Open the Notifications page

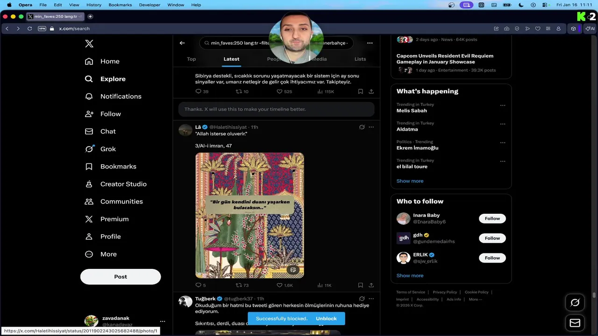click(113, 96)
